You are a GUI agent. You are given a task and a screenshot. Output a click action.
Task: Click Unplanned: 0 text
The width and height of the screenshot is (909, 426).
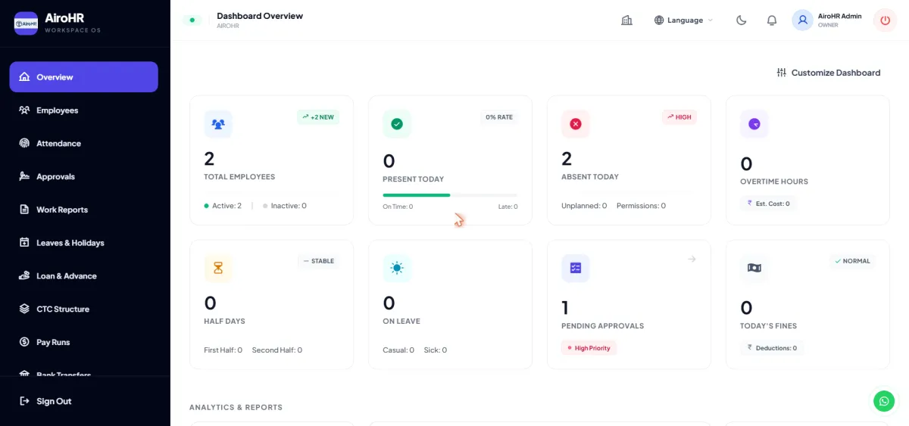pyautogui.click(x=584, y=206)
